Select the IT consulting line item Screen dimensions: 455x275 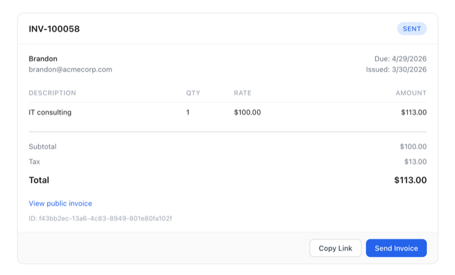pos(50,112)
